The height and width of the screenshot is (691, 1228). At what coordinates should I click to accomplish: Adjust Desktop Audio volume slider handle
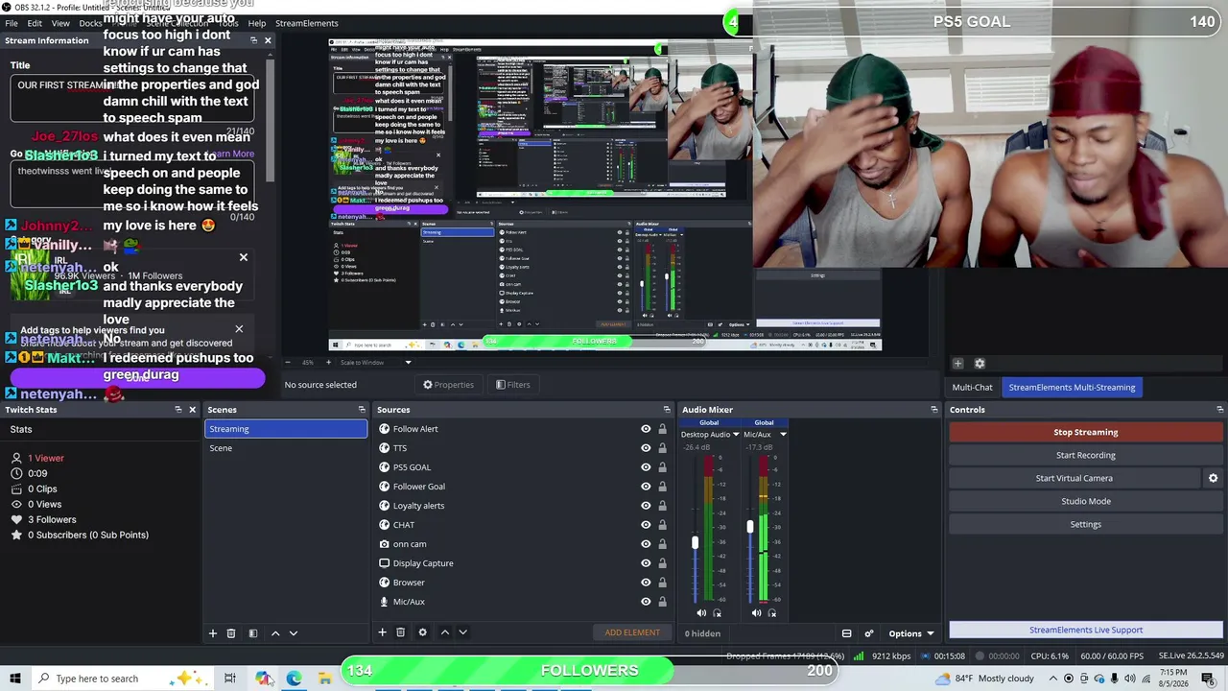[x=696, y=543]
